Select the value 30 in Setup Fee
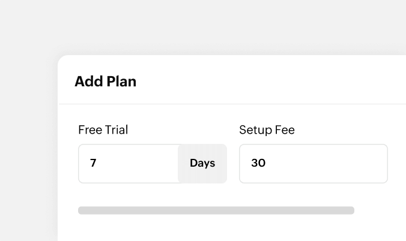 pos(258,163)
